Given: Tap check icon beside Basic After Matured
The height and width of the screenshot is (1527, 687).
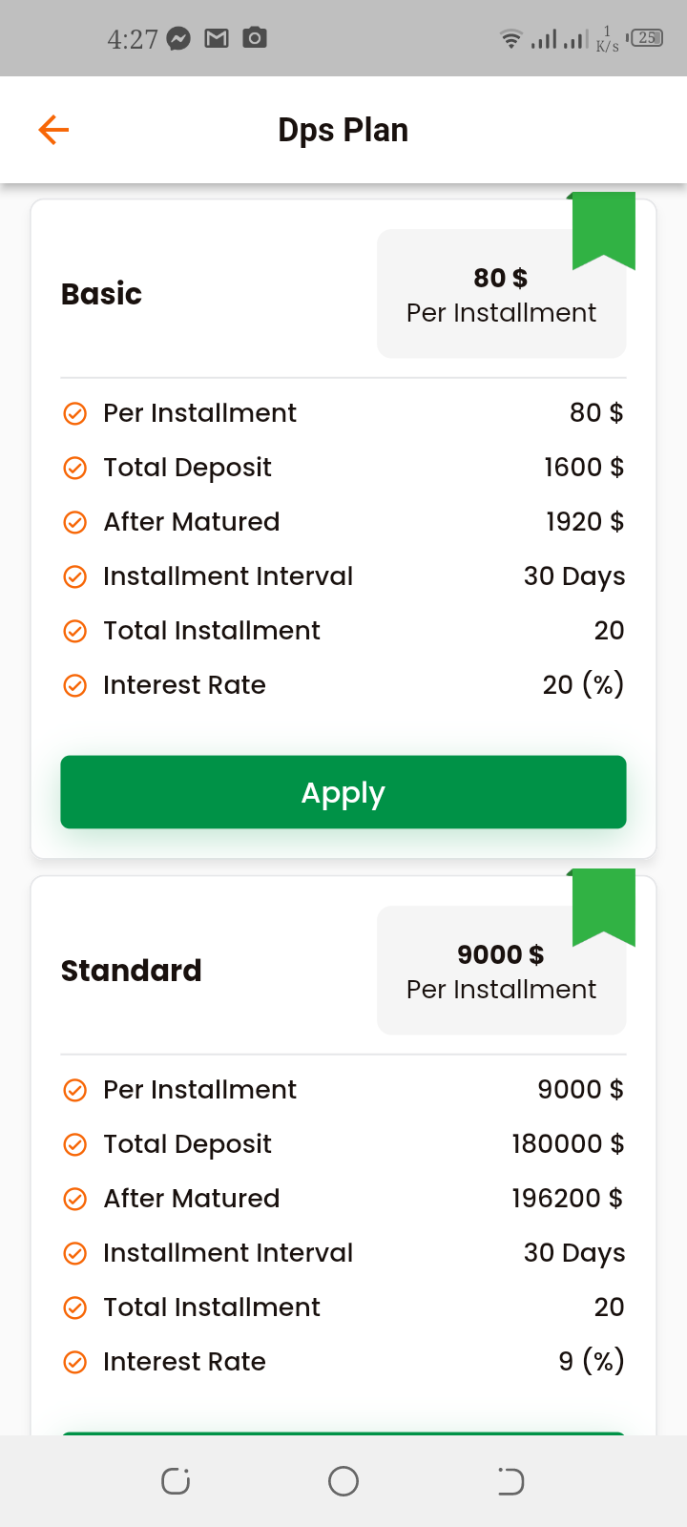Looking at the screenshot, I should click(x=74, y=522).
